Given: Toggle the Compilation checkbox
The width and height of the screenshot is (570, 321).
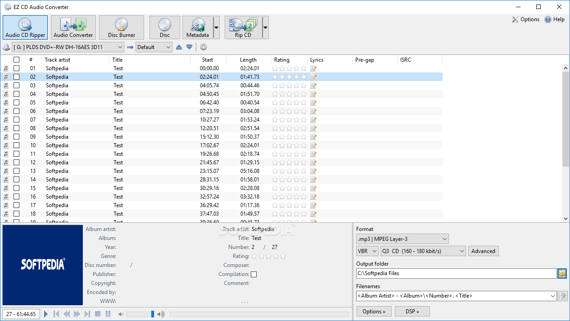Looking at the screenshot, I should pos(254,274).
